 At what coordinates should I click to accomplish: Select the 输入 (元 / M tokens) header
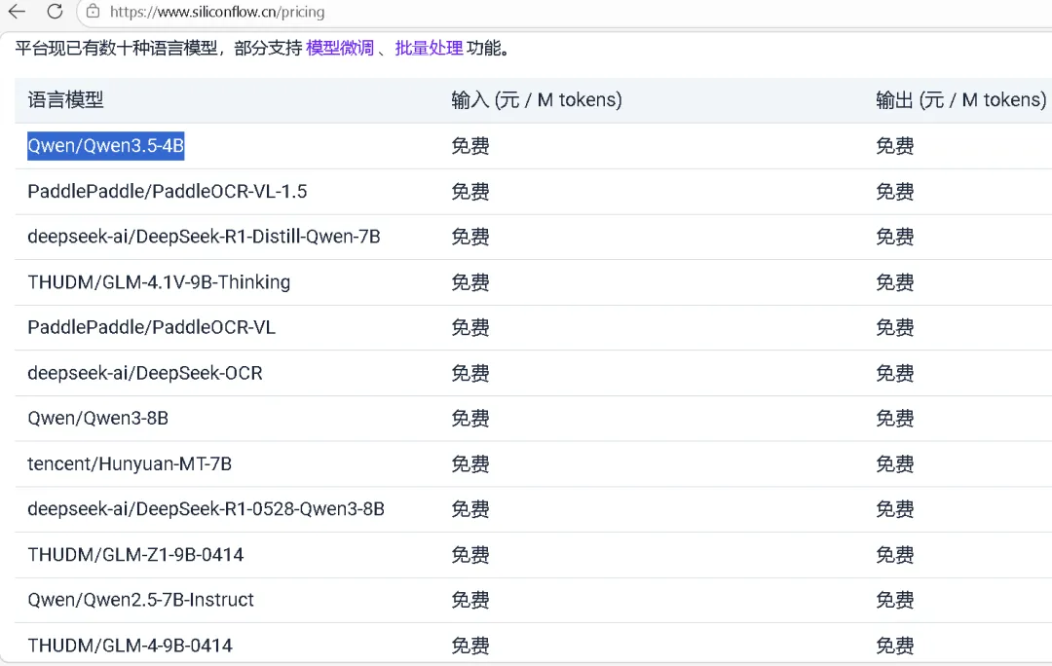tap(536, 100)
